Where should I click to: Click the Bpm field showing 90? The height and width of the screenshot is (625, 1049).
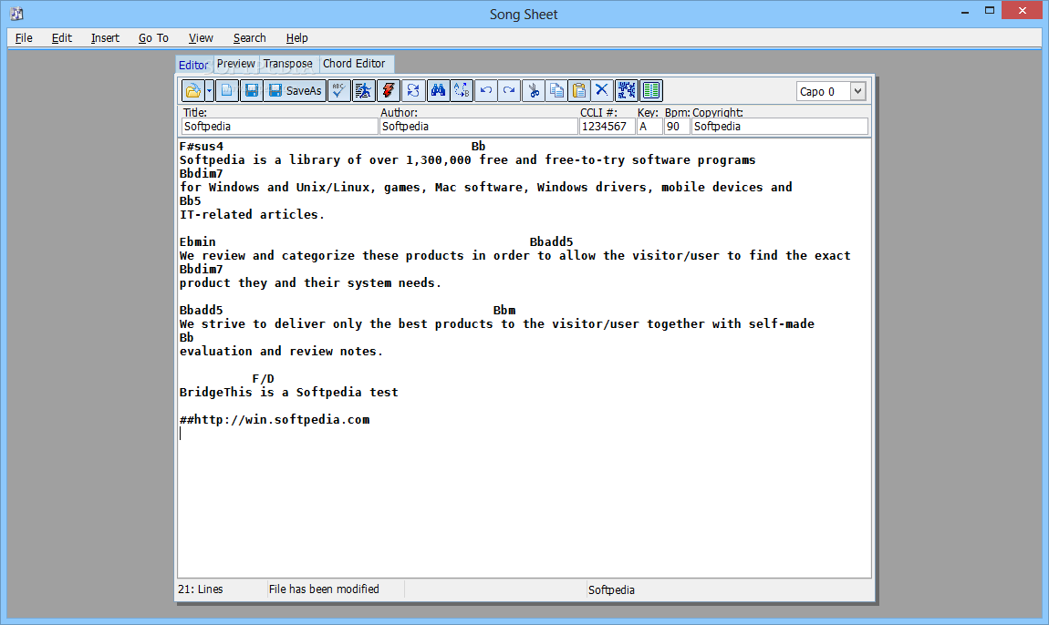pyautogui.click(x=676, y=127)
